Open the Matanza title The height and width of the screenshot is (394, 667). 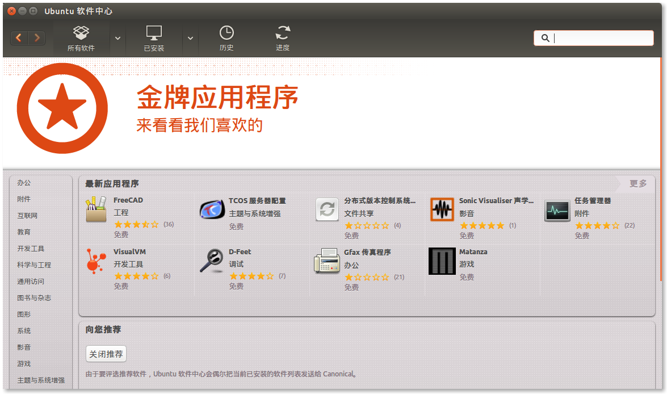coord(473,252)
